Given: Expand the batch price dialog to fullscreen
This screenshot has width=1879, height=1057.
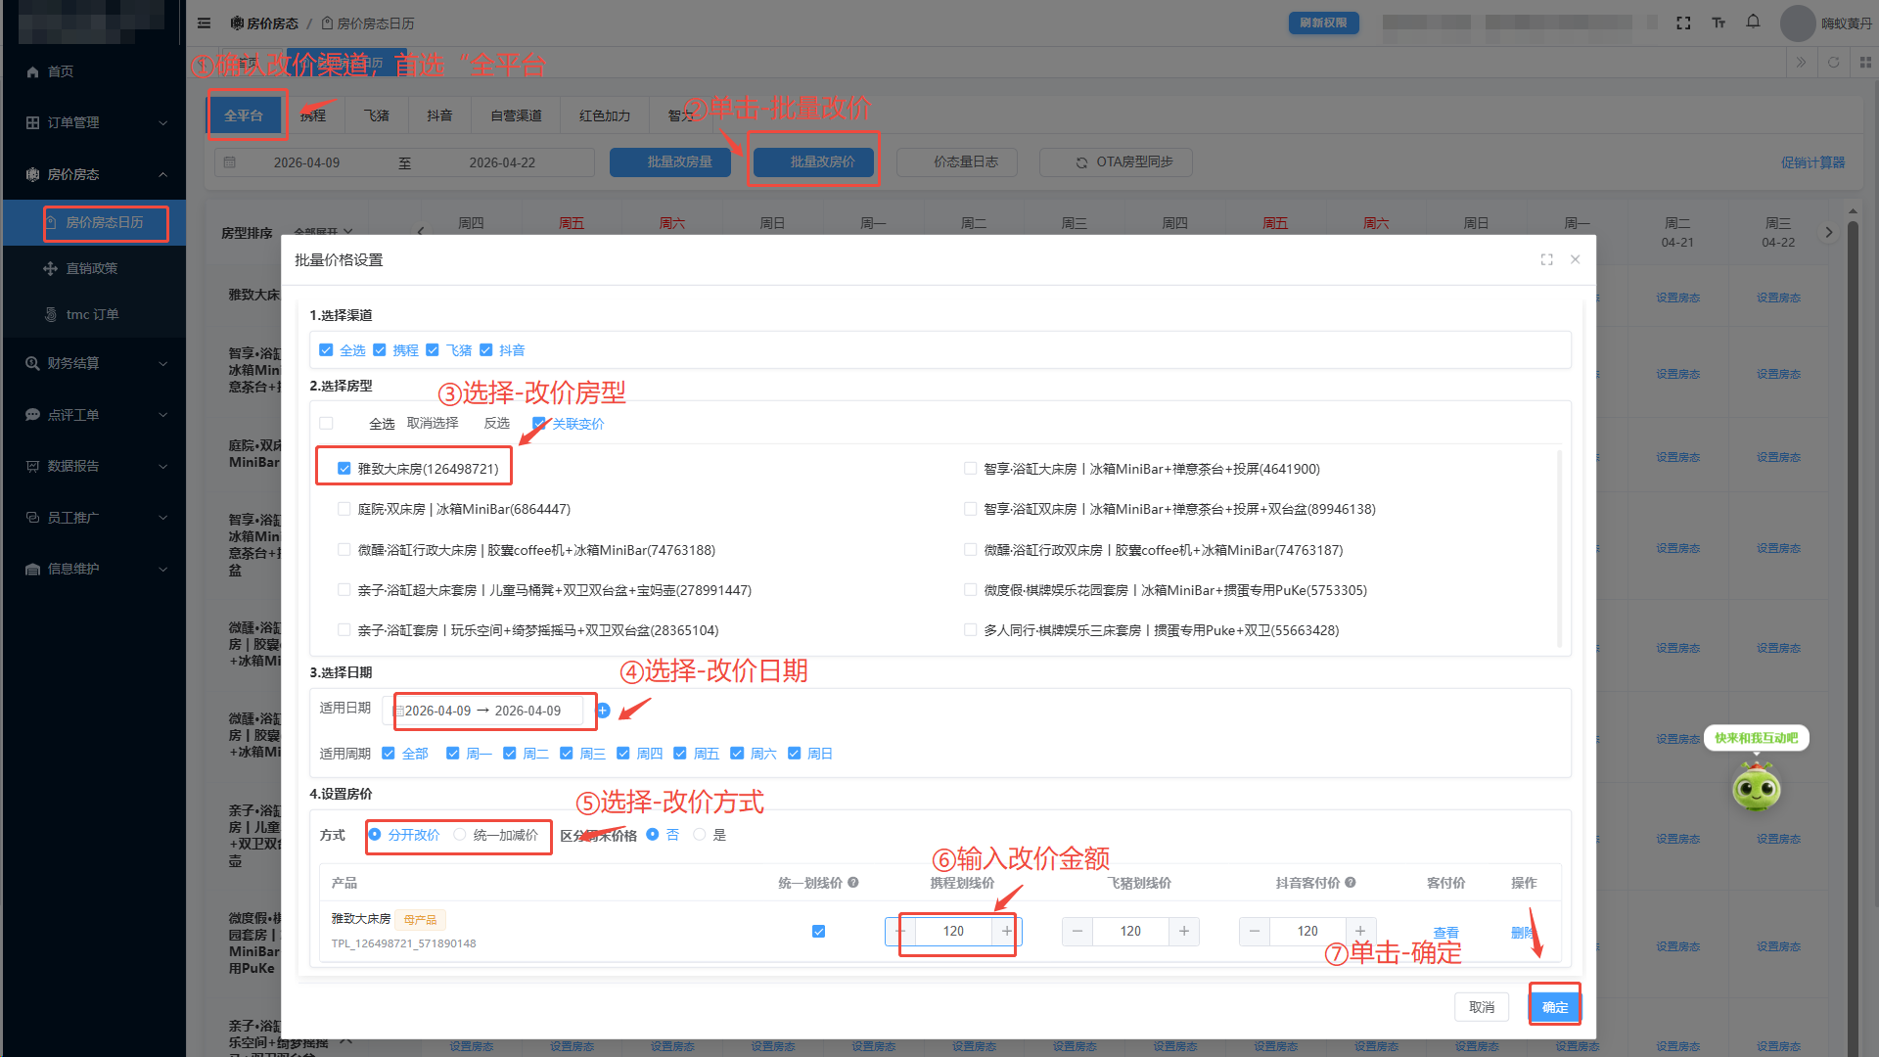Looking at the screenshot, I should (x=1546, y=259).
